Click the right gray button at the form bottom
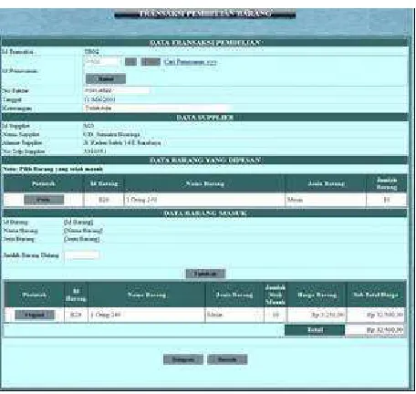 227,359
